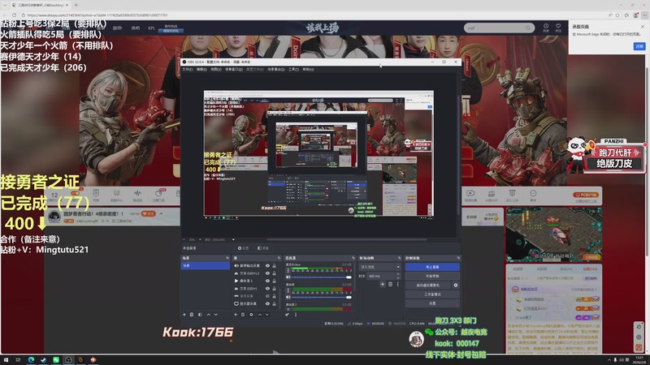Open transition properties dots menu
This screenshot has width=650, height=365.
(398, 285)
